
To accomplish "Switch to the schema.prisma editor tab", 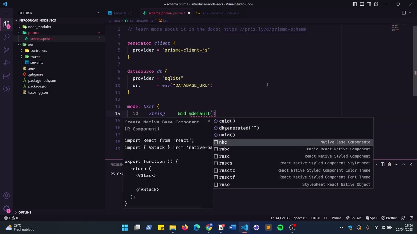I will 166,13.
